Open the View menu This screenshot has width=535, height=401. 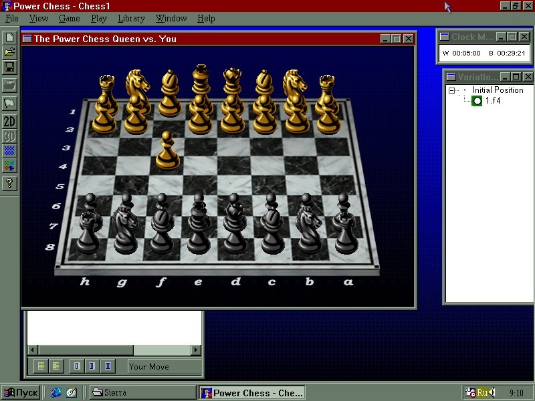click(39, 19)
